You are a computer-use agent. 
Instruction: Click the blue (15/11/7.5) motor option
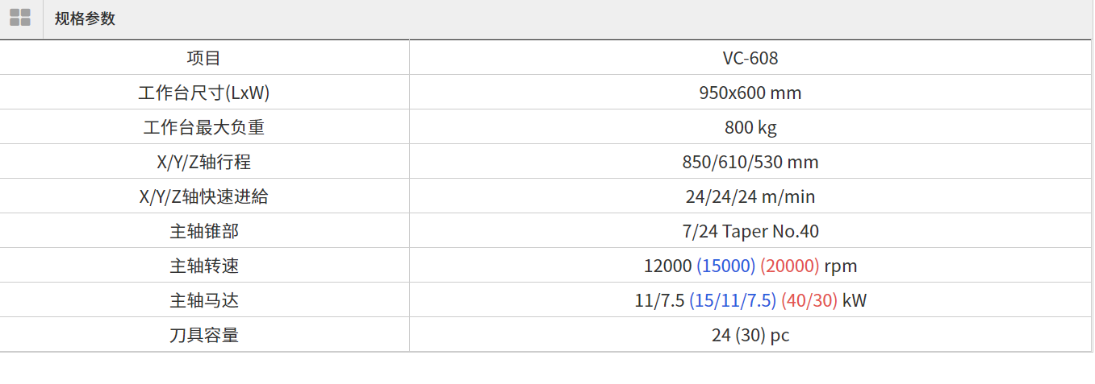[x=732, y=300]
